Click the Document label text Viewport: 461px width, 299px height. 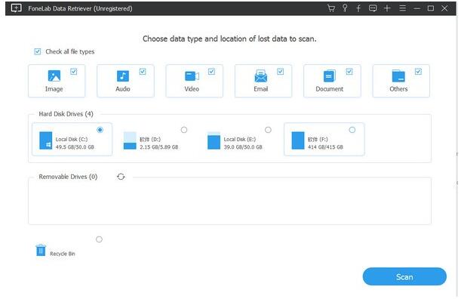click(x=329, y=89)
